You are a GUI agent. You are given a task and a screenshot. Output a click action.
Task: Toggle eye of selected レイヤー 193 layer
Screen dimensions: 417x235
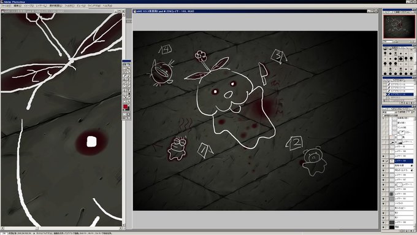coord(383,161)
